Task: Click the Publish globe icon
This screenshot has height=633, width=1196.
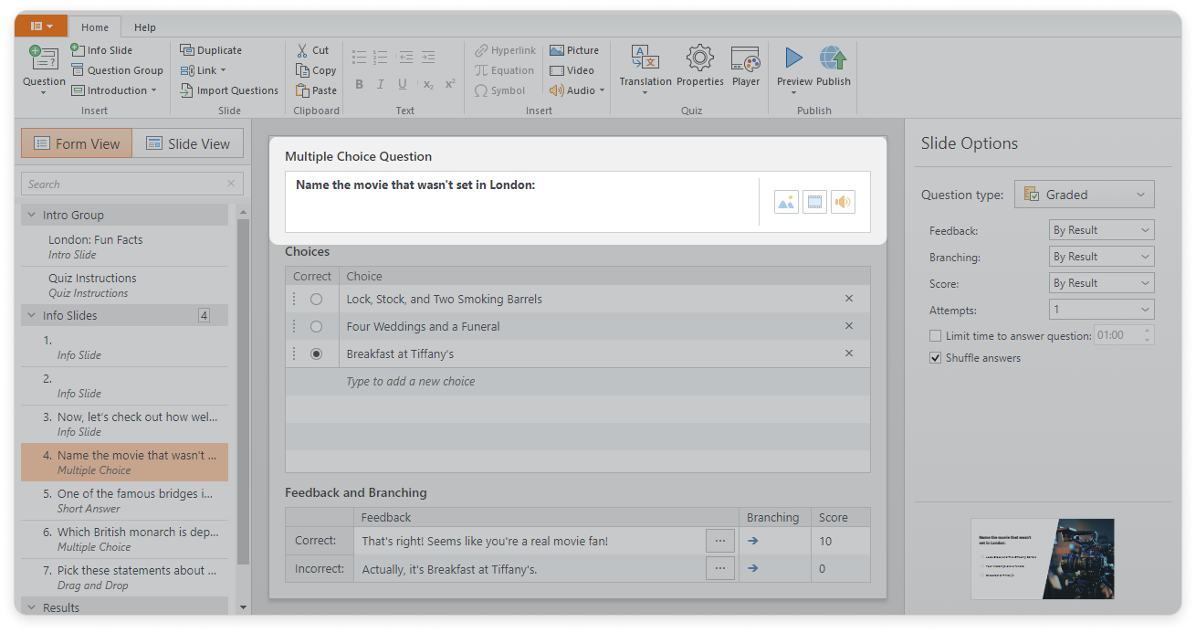Action: (x=833, y=59)
